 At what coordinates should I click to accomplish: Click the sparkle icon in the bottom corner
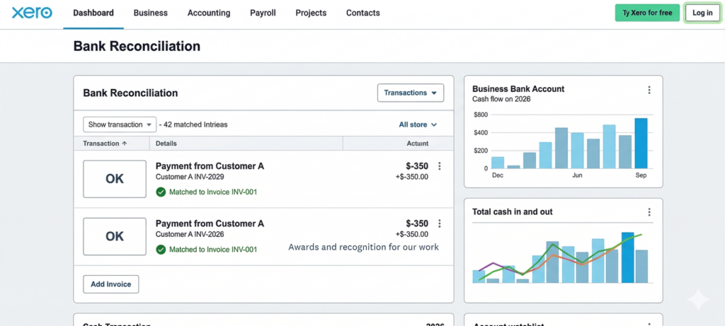697,300
